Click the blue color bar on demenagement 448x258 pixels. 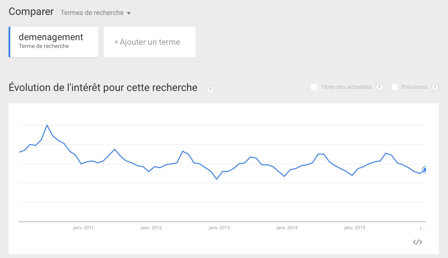10,42
